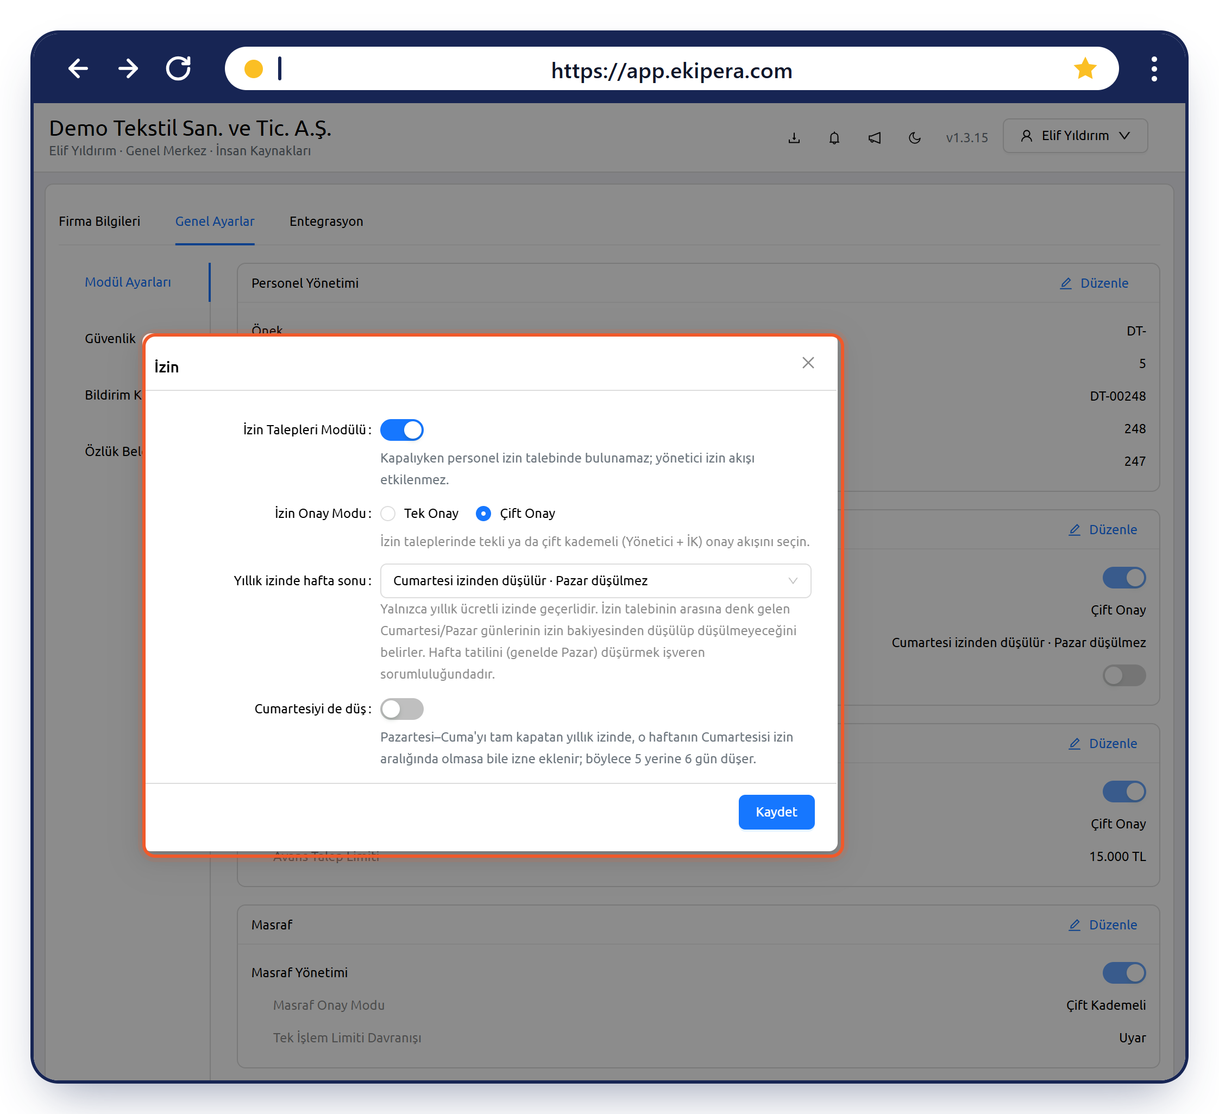The height and width of the screenshot is (1114, 1219).
Task: Open notifications bell icon
Action: (x=834, y=138)
